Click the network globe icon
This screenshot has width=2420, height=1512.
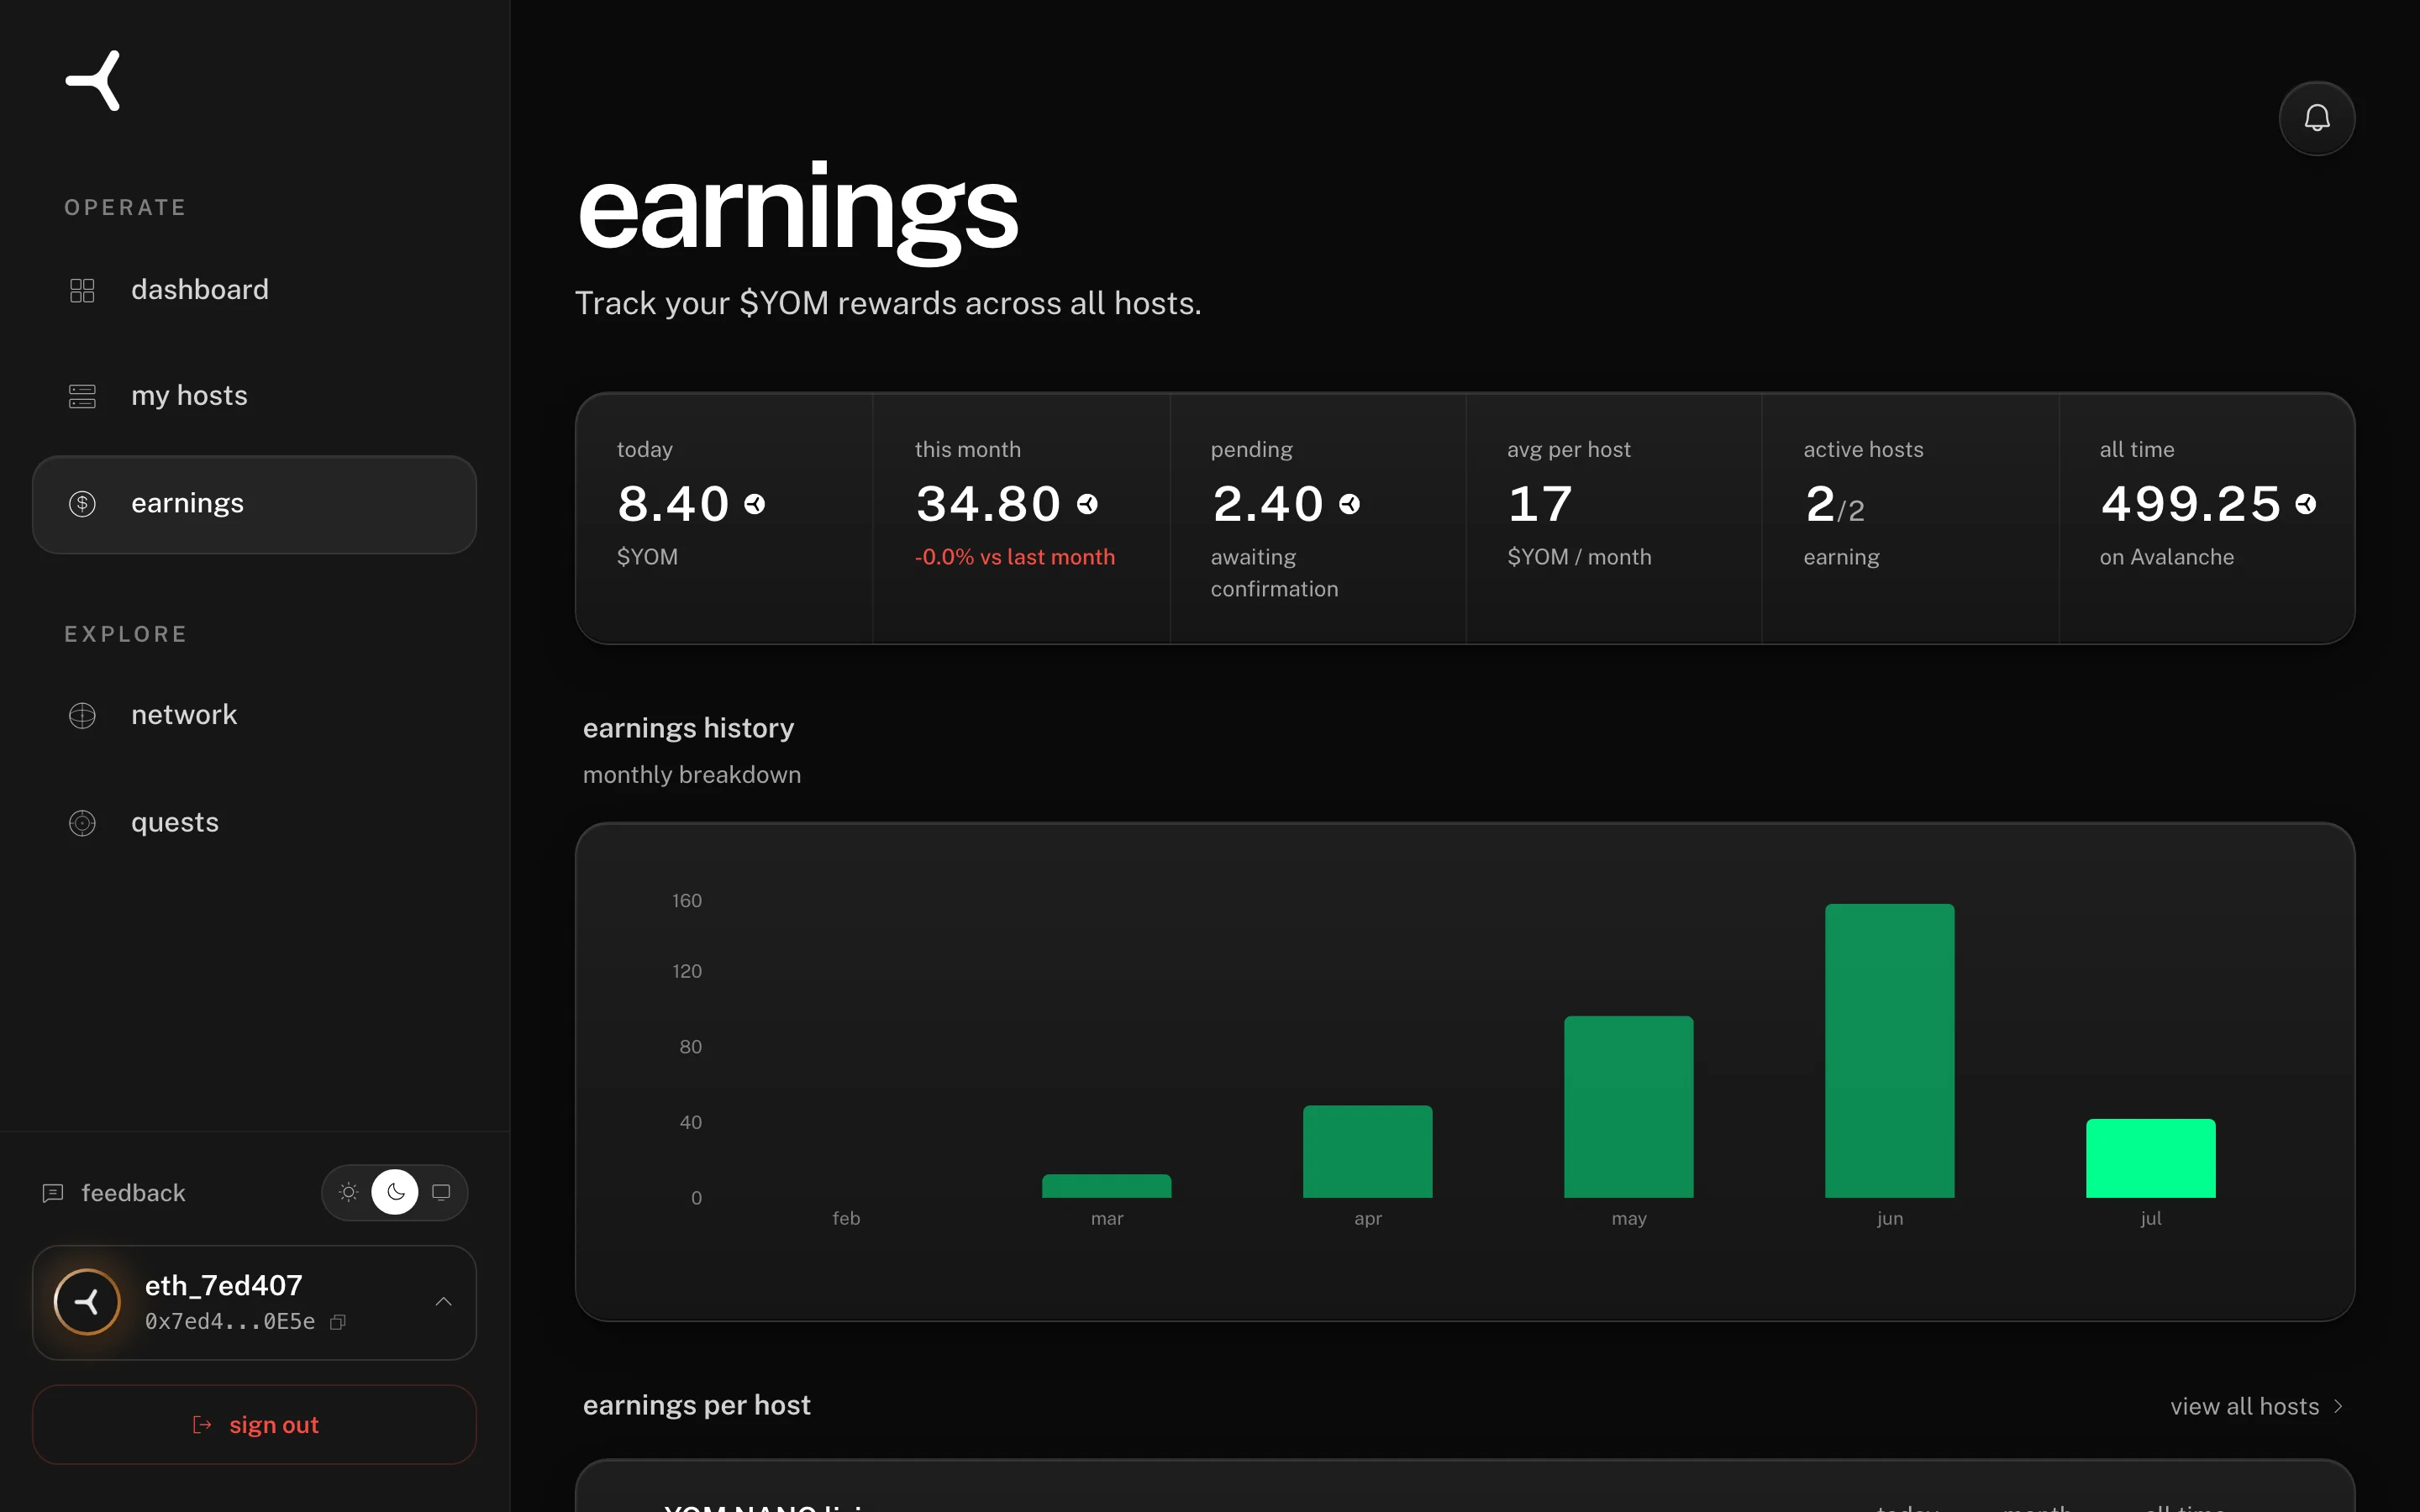click(x=82, y=715)
